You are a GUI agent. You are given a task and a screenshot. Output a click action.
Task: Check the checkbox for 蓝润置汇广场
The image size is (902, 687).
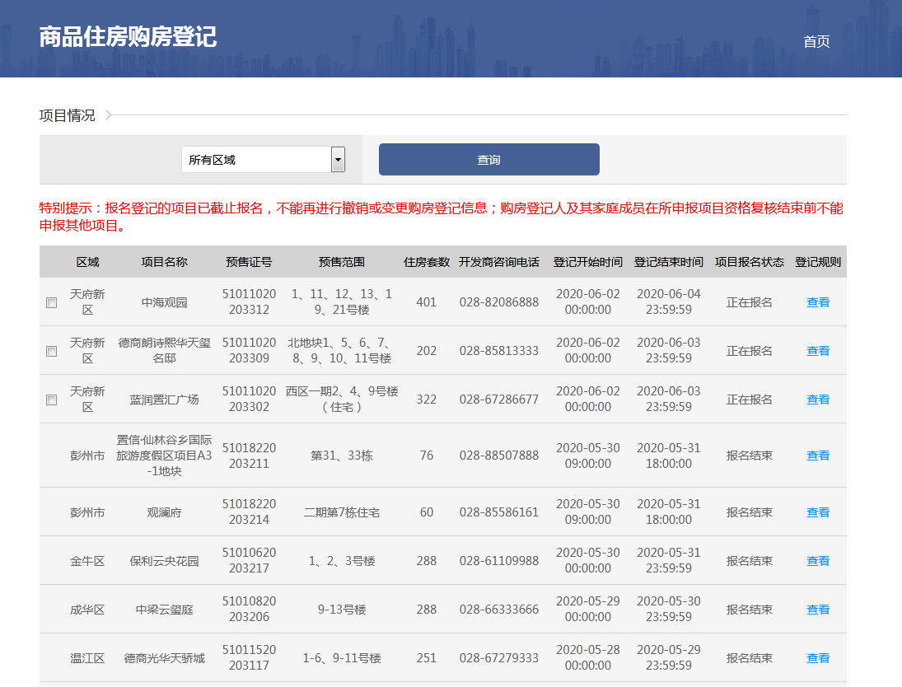51,399
